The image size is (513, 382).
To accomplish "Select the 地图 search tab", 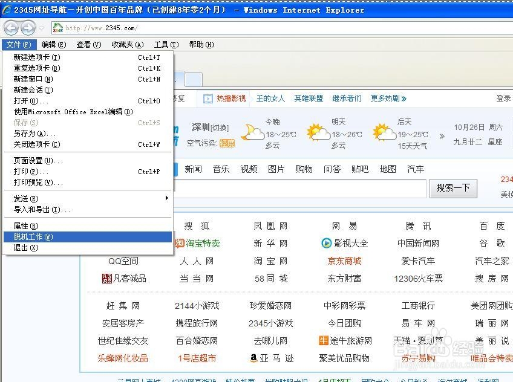I will click(x=388, y=169).
